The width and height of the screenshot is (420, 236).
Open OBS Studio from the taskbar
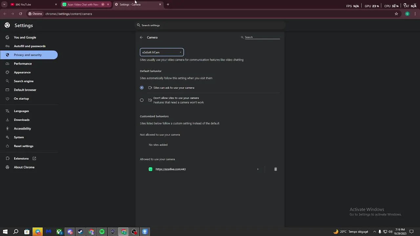134,232
